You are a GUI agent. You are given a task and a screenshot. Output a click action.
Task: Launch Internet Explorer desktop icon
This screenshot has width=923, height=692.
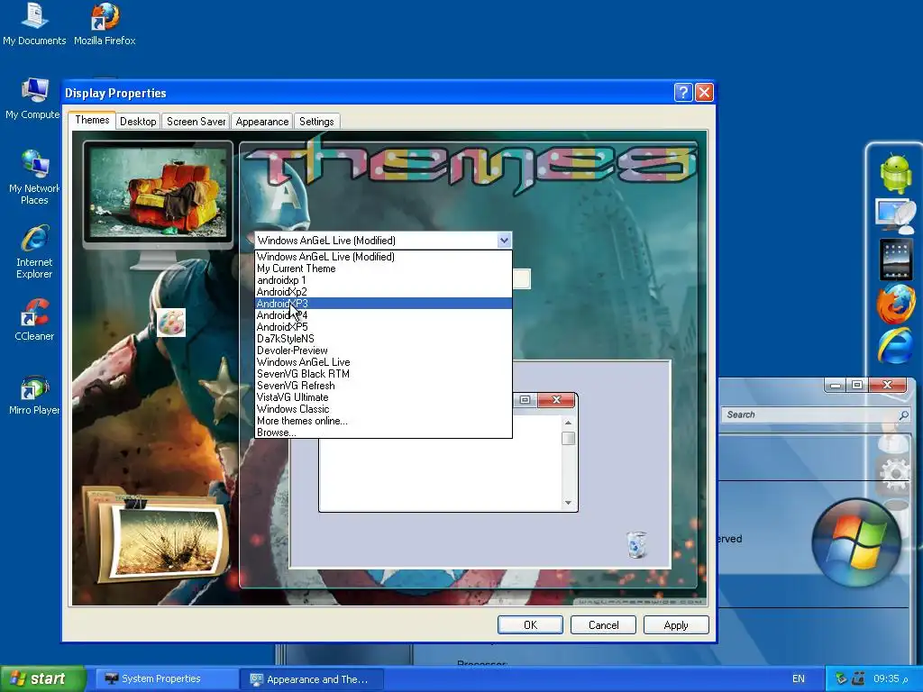coord(34,251)
